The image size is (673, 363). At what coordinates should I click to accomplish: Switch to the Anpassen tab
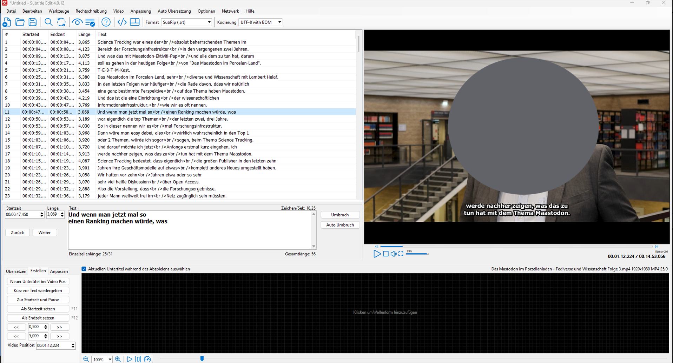click(59, 271)
